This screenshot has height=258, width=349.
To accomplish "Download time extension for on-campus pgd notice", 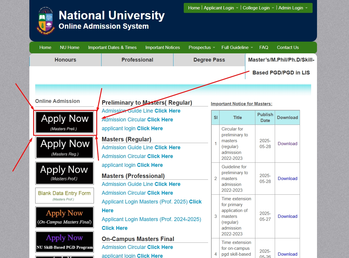I will (x=287, y=254).
